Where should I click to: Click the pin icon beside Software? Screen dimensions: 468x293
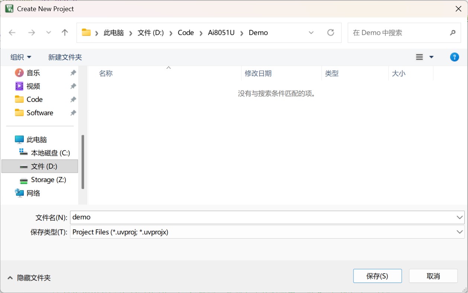(x=73, y=113)
